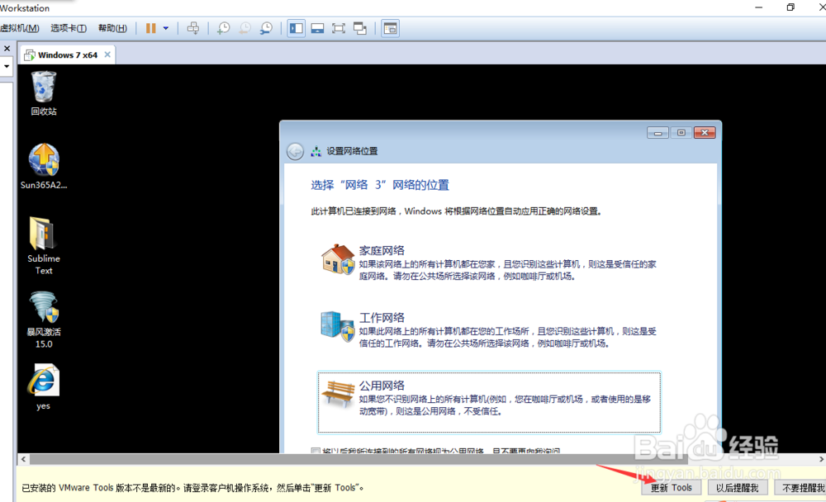Viewport: 826px width, 502px height.
Task: Click the back arrow in the network dialog
Action: 297,151
